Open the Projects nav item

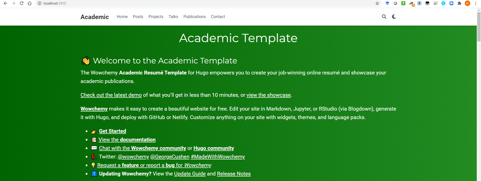tap(156, 17)
